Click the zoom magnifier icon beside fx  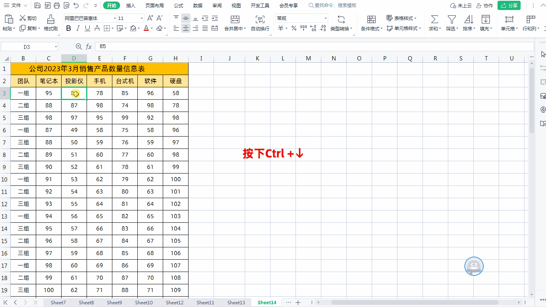(78, 47)
